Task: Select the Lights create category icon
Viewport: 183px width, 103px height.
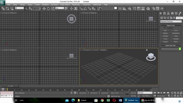Action: click(x=168, y=18)
